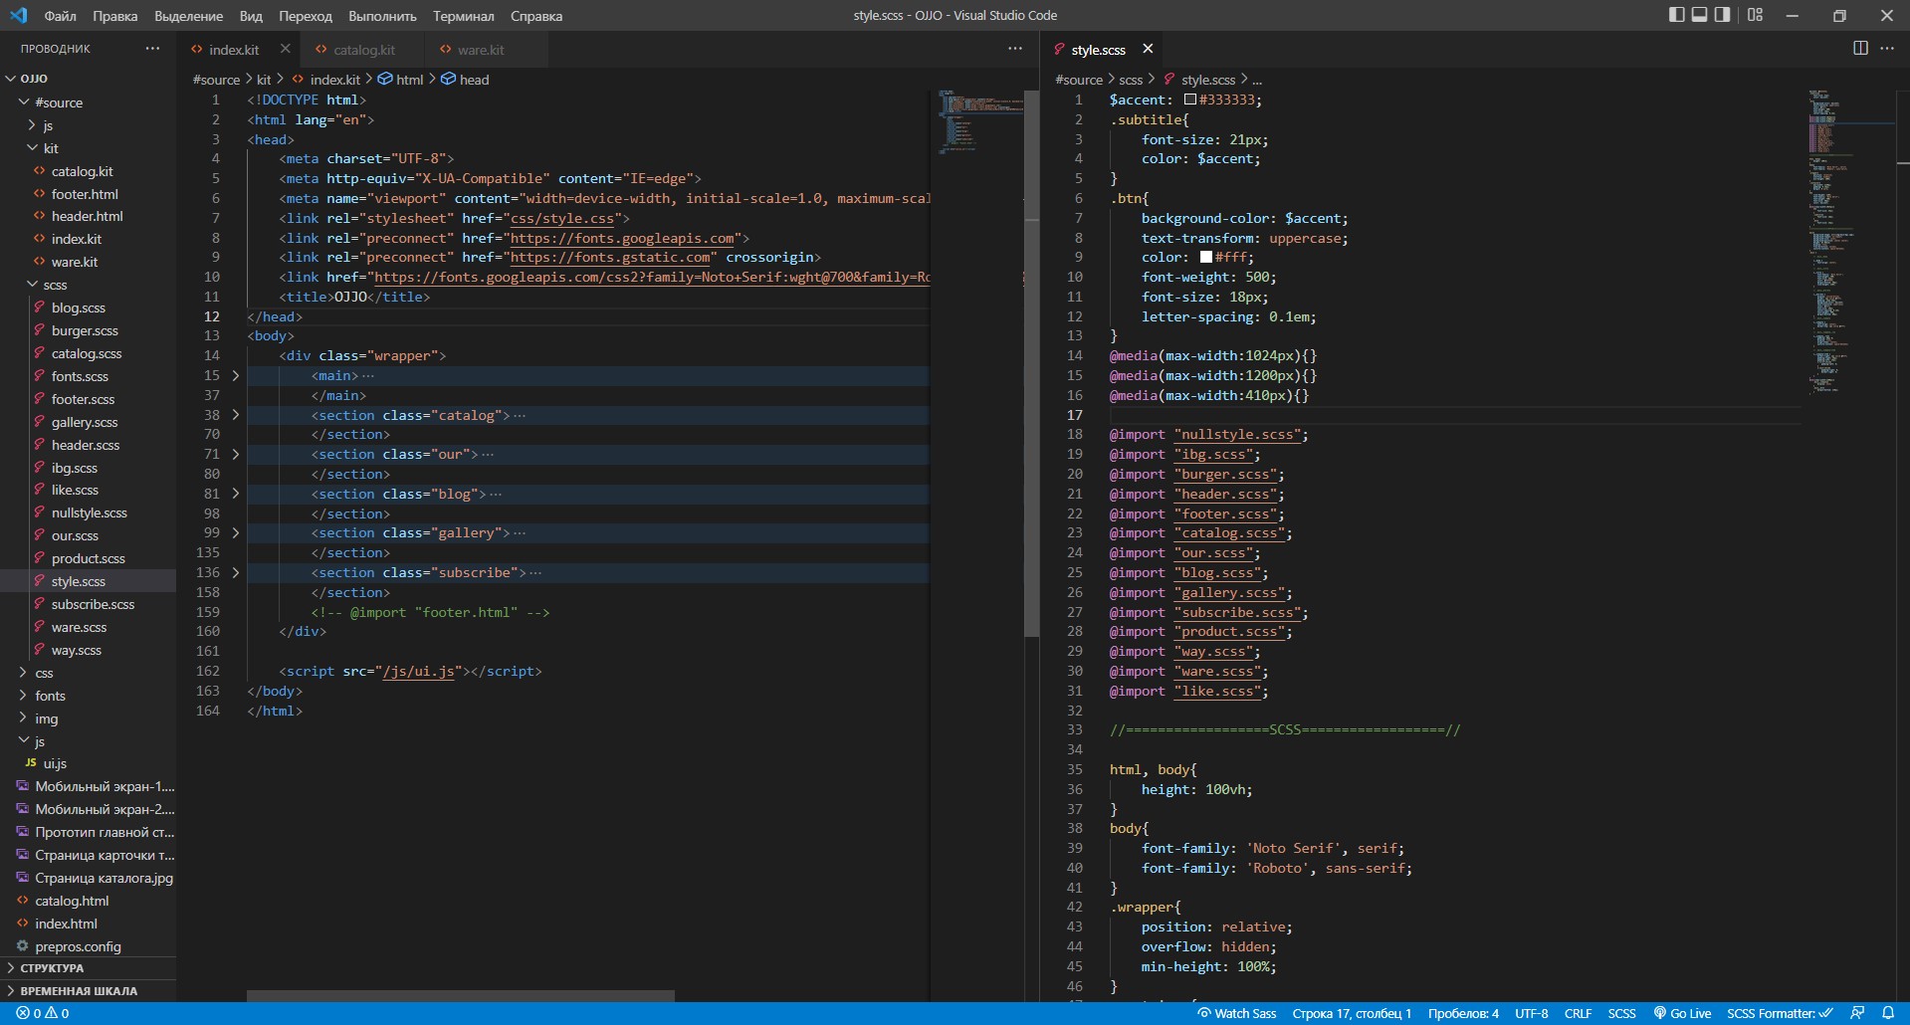The height and width of the screenshot is (1025, 1910).
Task: Click the scss breadcrumb in style.scss editor
Action: point(1131,80)
